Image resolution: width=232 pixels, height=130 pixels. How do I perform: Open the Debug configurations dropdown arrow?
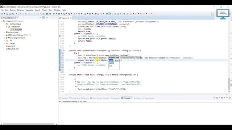tap(56, 14)
